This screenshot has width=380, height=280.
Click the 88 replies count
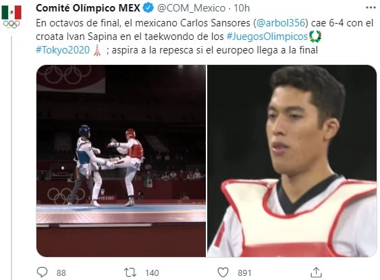pyautogui.click(x=61, y=273)
